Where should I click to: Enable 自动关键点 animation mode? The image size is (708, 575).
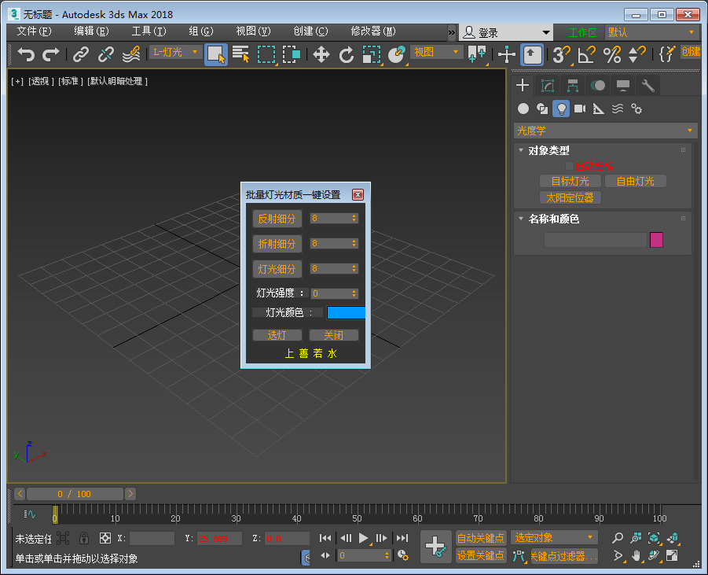[x=480, y=538]
